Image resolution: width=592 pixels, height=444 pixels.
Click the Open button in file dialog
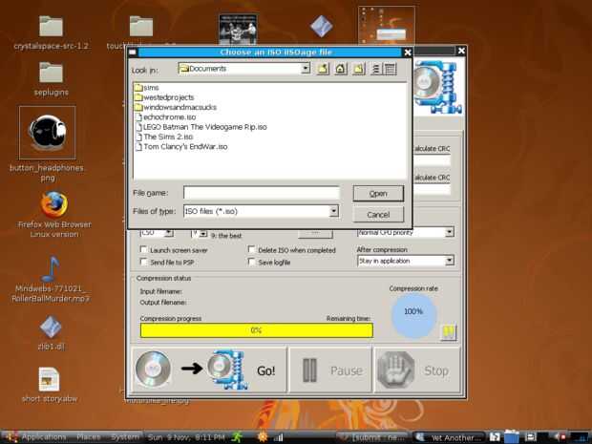point(378,193)
